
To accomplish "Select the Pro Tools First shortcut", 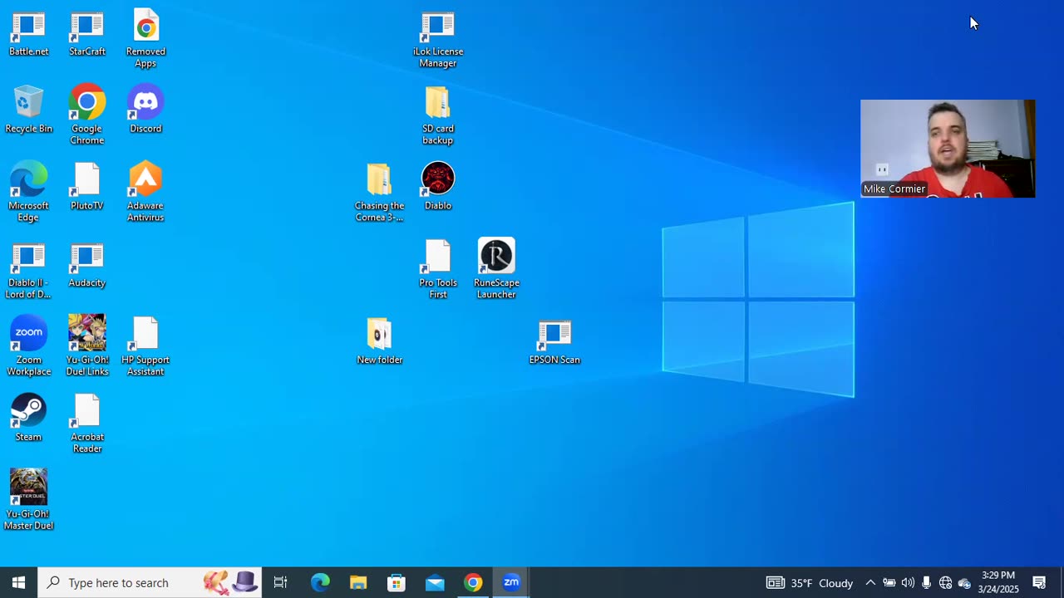I will tap(438, 271).
